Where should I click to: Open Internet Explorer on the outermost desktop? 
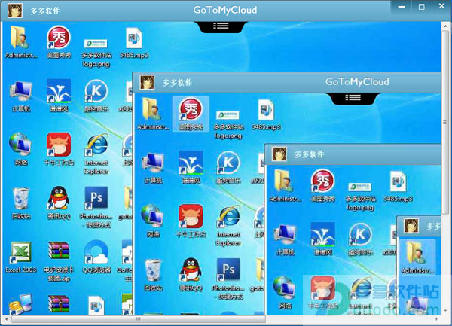[96, 154]
